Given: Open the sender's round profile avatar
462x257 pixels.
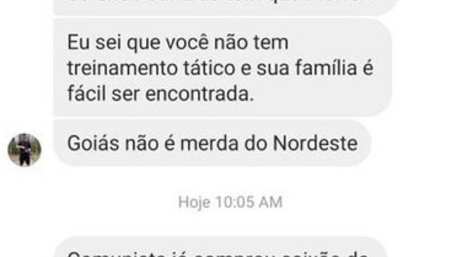Looking at the screenshot, I should click(x=24, y=150).
